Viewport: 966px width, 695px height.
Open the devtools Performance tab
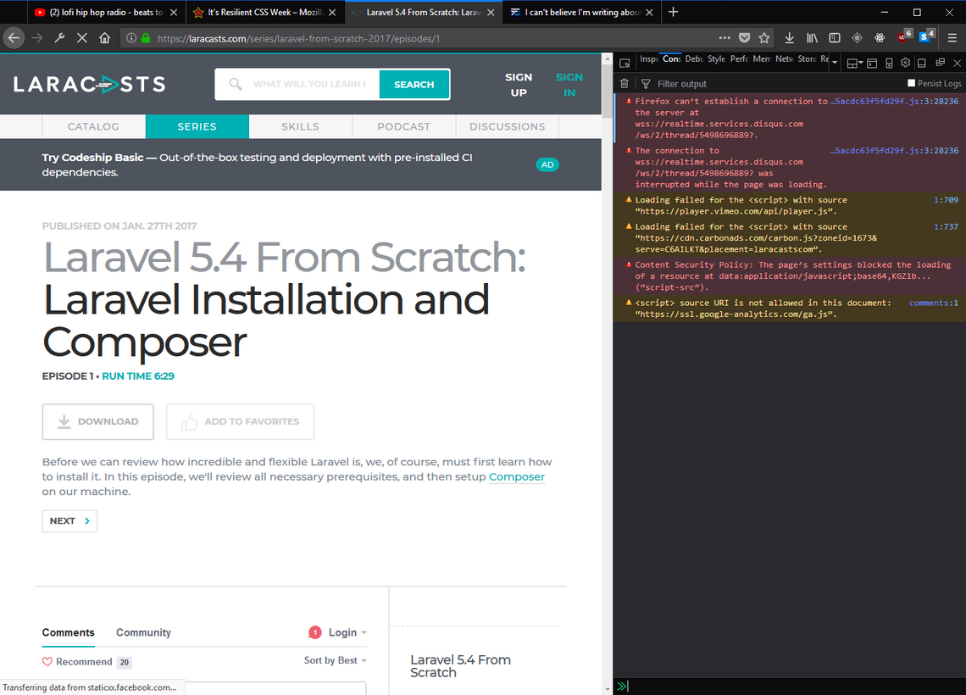739,59
